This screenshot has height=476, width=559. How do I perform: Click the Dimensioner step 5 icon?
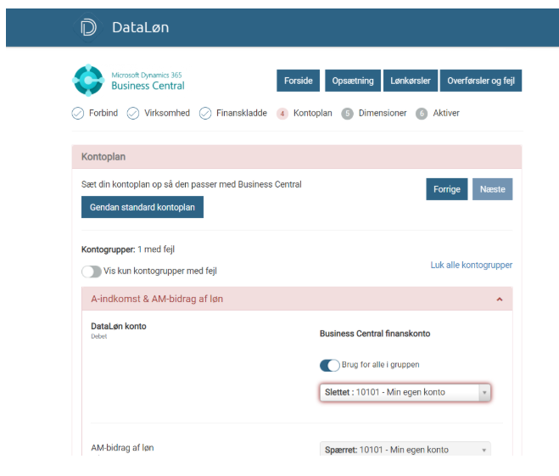(x=348, y=114)
